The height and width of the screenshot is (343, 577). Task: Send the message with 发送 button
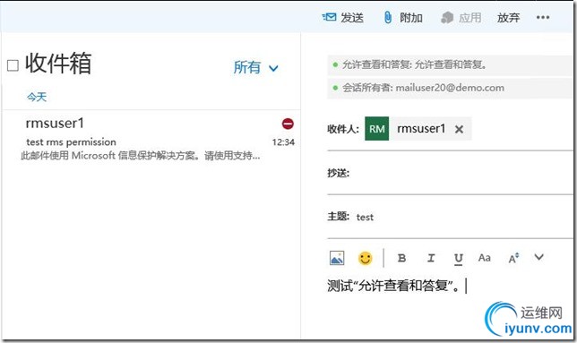point(342,17)
